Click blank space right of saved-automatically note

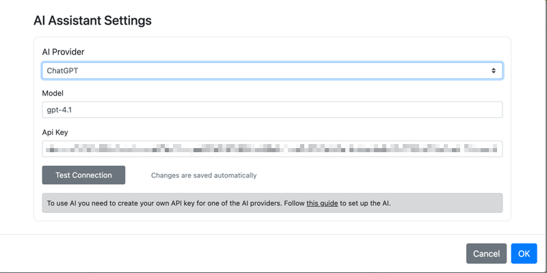[x=380, y=175]
